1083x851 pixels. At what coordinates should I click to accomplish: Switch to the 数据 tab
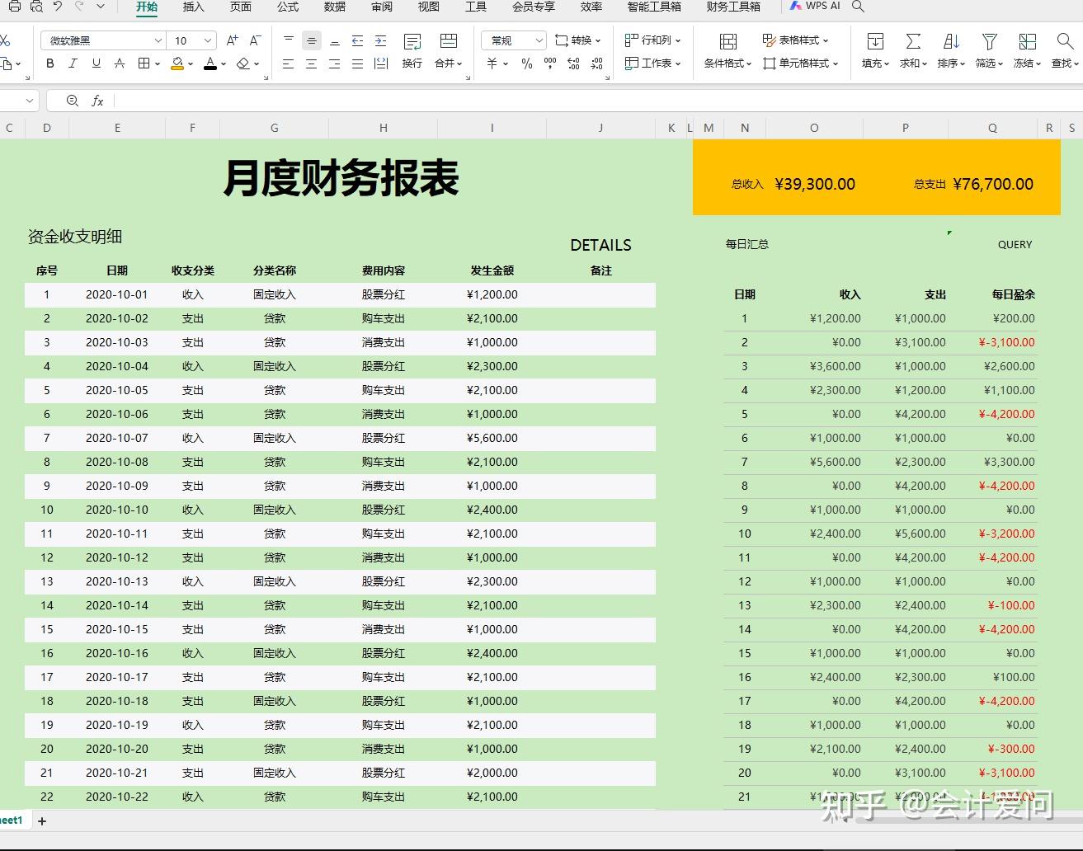click(335, 7)
